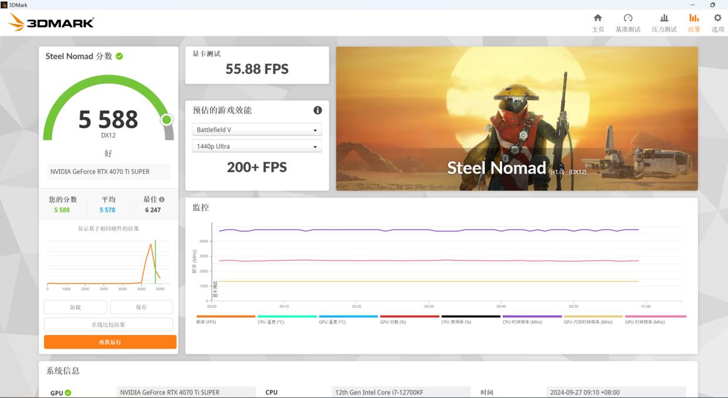The image size is (728, 398).
Task: Toggle the GPU 内存时钟频率 (MHz) legend series
Action: pos(593,319)
